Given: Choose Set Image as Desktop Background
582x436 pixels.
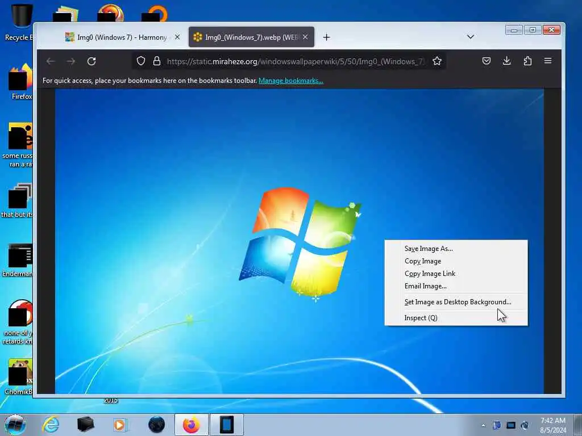Looking at the screenshot, I should tap(456, 302).
